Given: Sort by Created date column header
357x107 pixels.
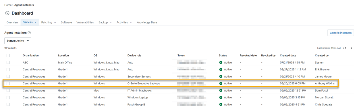Looking at the screenshot, I should (x=288, y=56).
